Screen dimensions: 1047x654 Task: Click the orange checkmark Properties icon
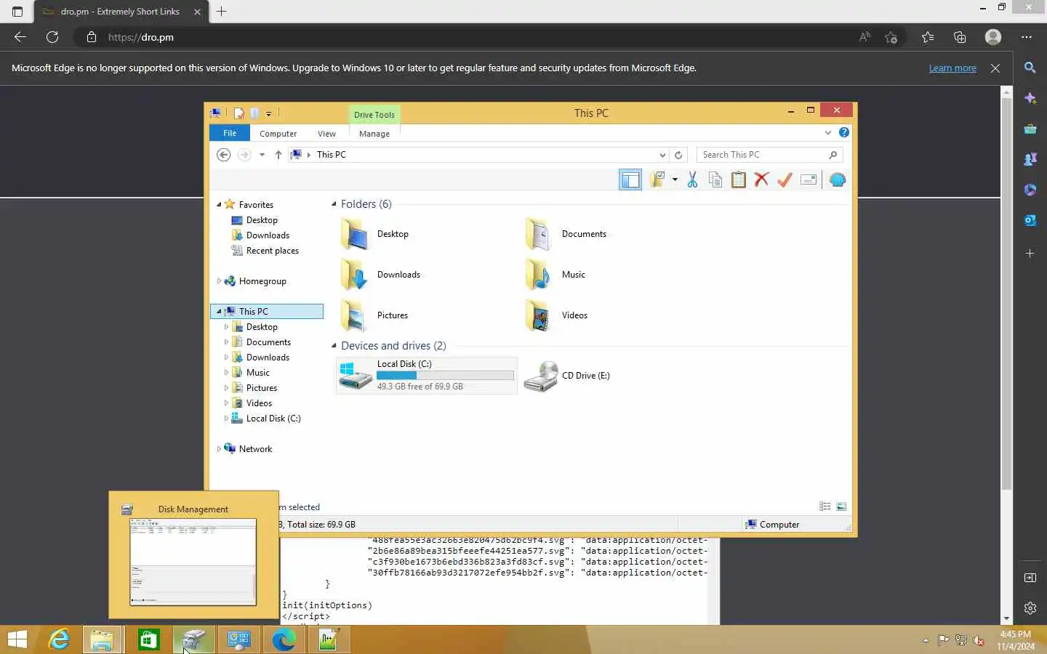(785, 179)
